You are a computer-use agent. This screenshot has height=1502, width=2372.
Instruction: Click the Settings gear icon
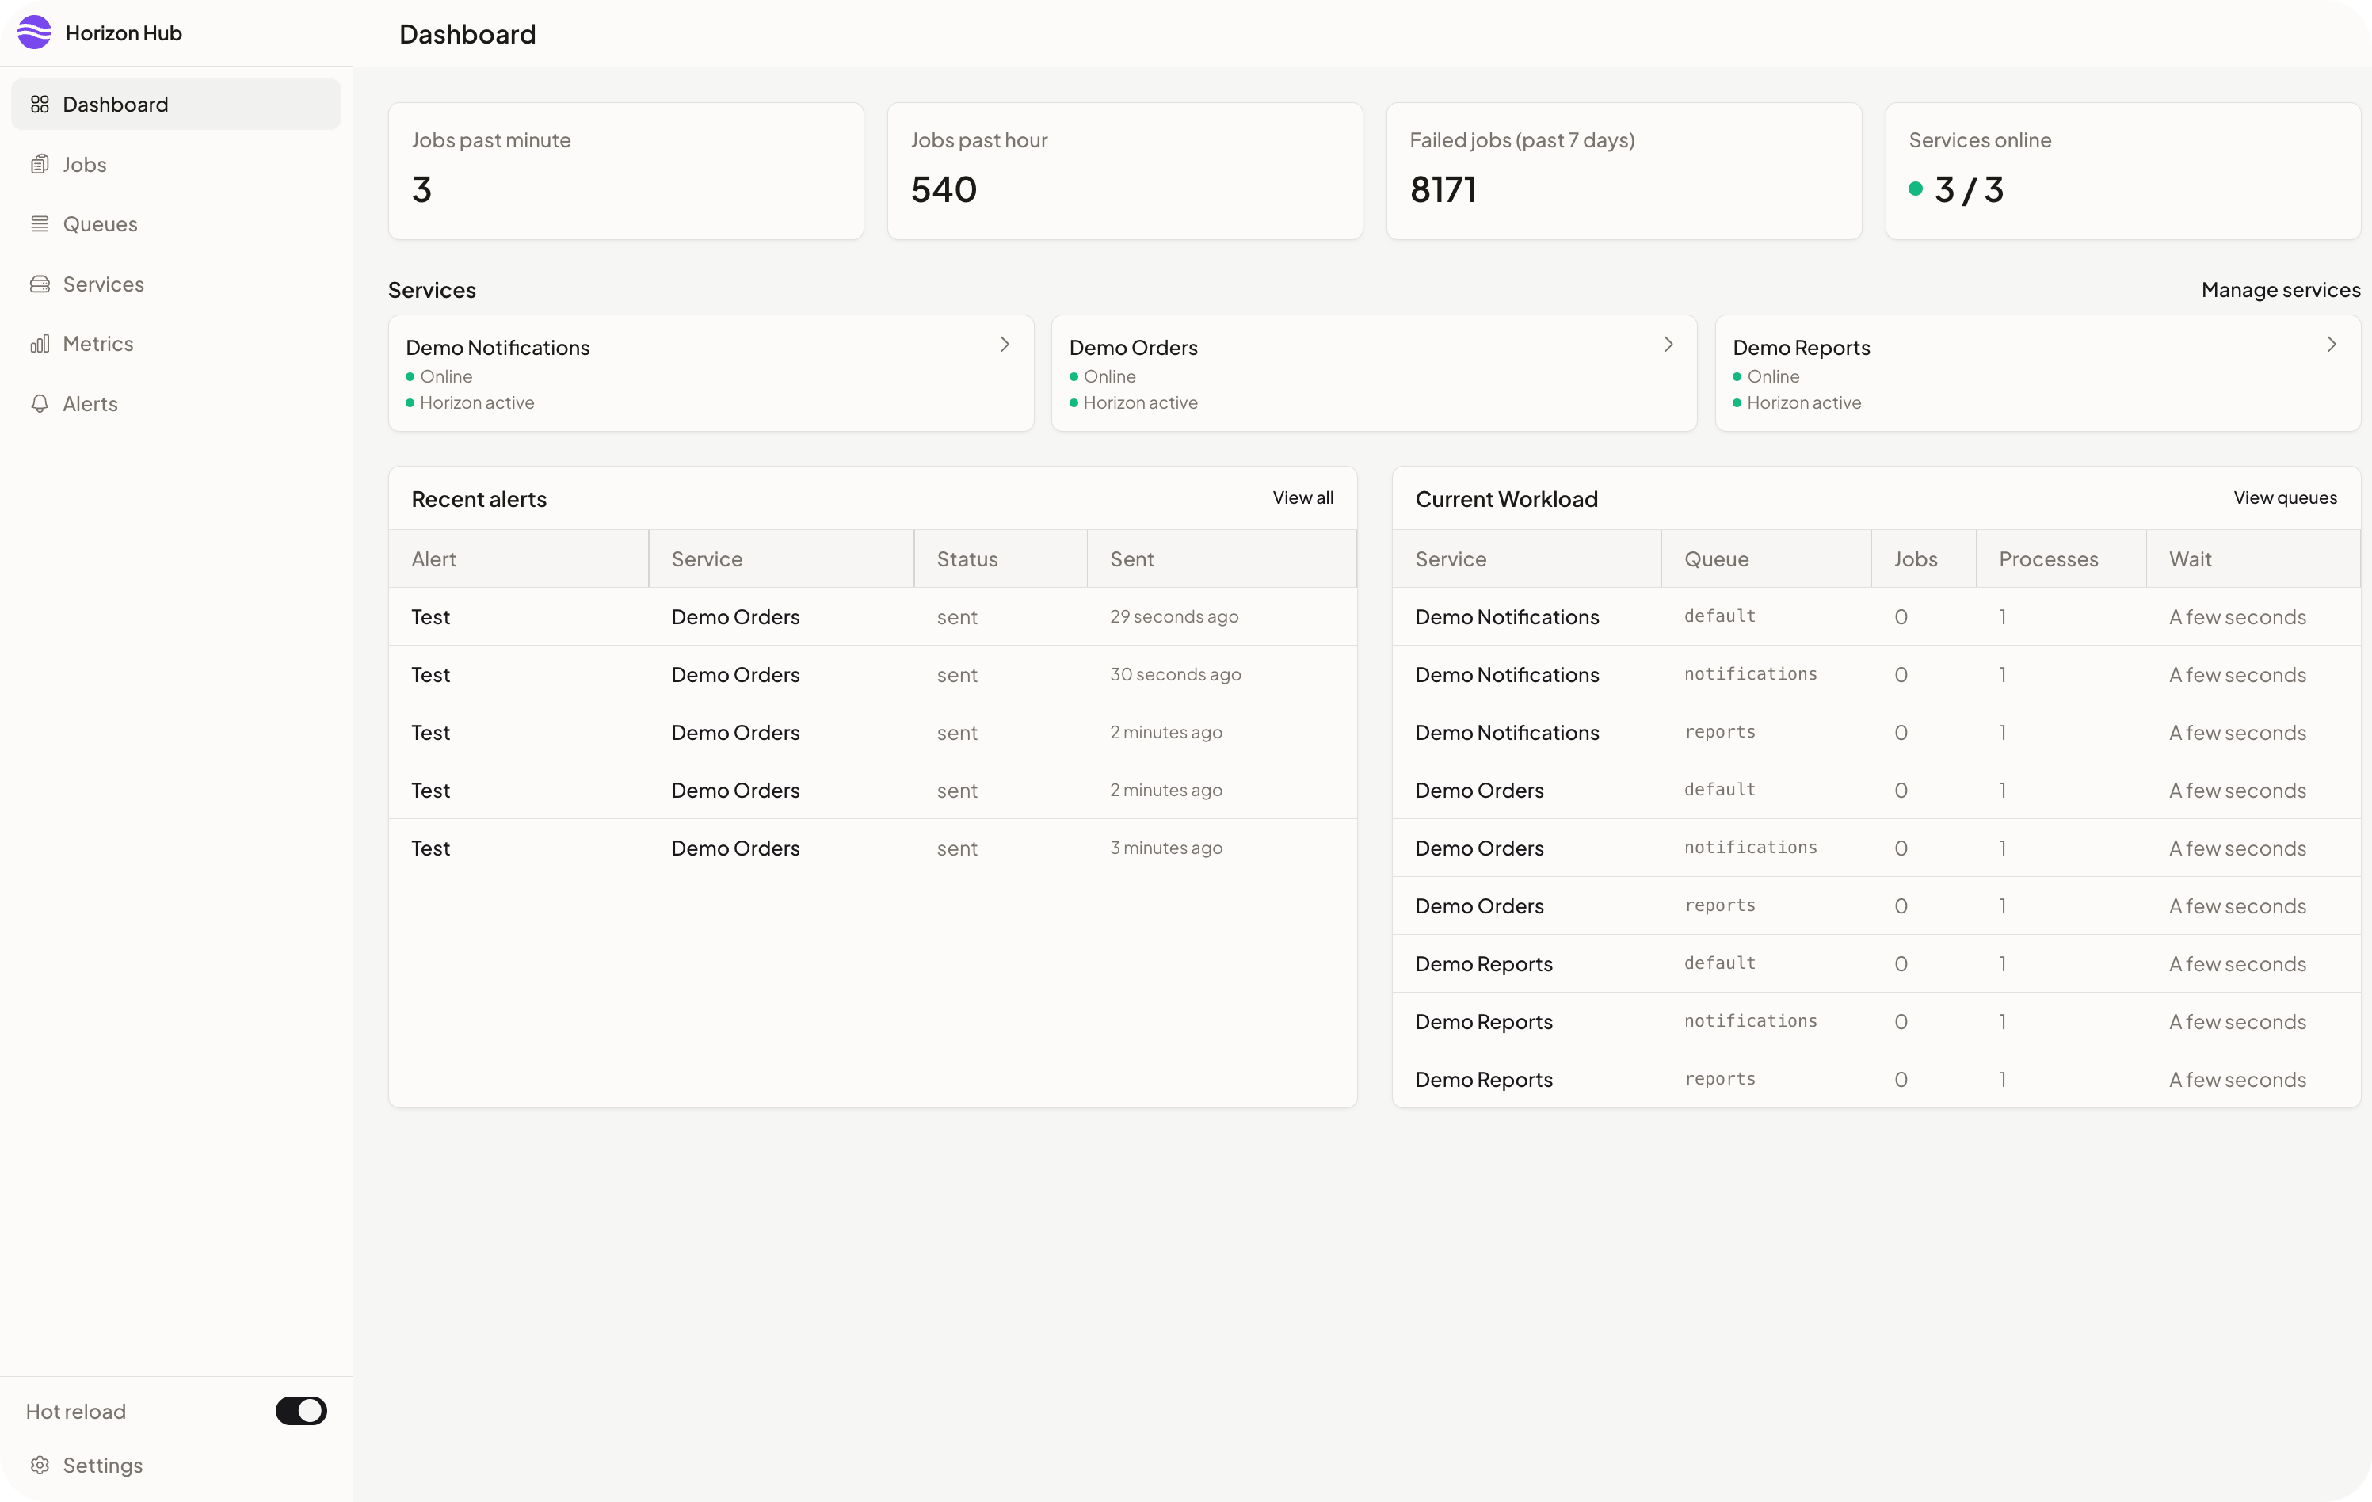pos(40,1466)
